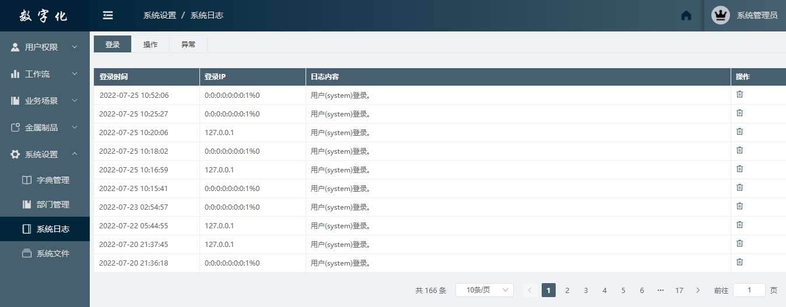Open 系统文件 in the sidebar
Viewport: 786px width, 307px height.
click(52, 253)
